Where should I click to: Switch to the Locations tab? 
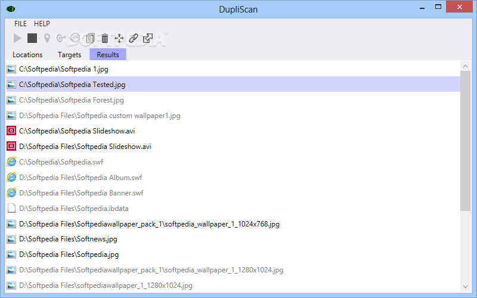[27, 55]
